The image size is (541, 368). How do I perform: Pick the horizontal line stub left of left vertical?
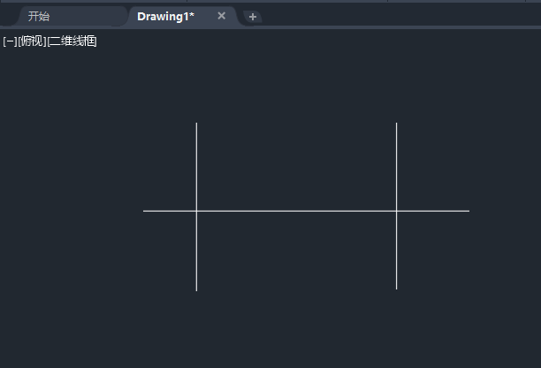[x=170, y=211]
